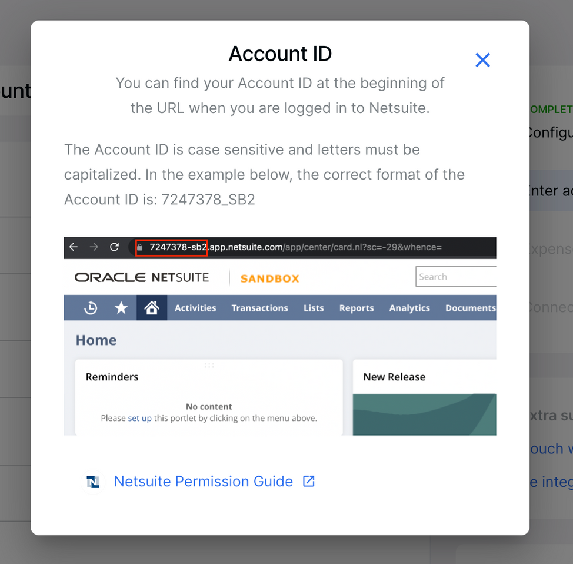Click the browser reload icon in the example

click(115, 247)
